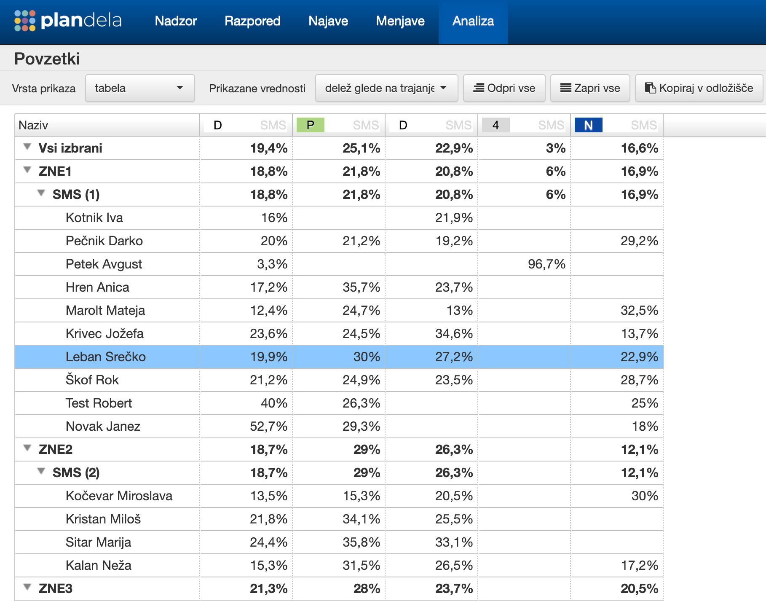Open the Menjave menu
766x601 pixels.
coord(400,21)
